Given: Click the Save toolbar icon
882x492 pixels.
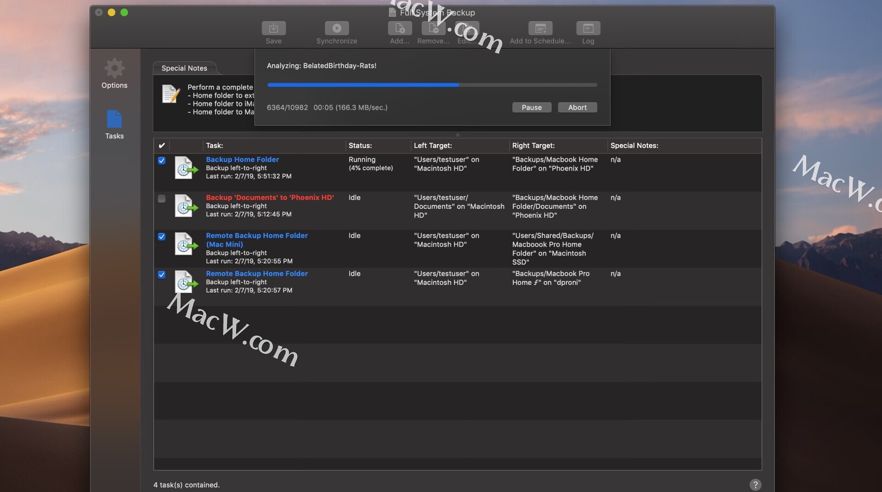Looking at the screenshot, I should (273, 29).
